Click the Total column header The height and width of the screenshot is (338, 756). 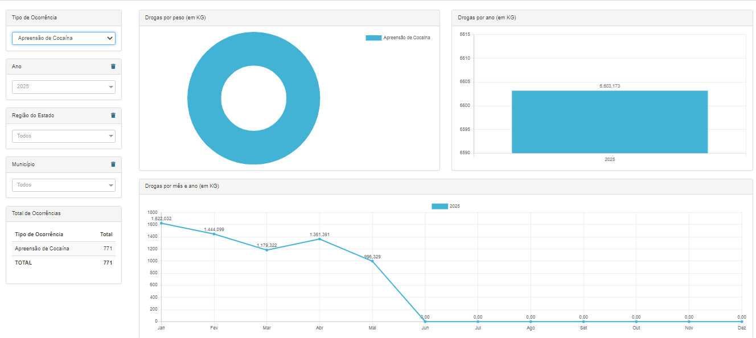[106, 234]
